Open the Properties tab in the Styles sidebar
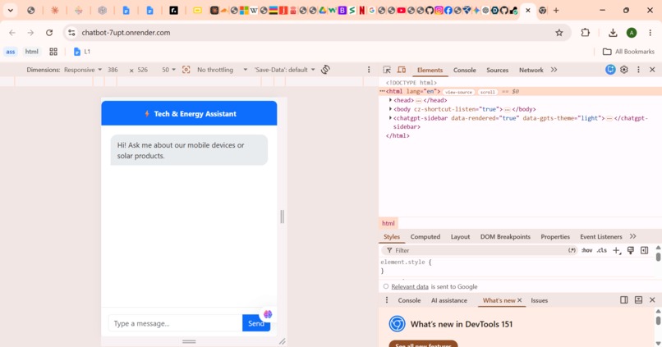 coord(555,237)
